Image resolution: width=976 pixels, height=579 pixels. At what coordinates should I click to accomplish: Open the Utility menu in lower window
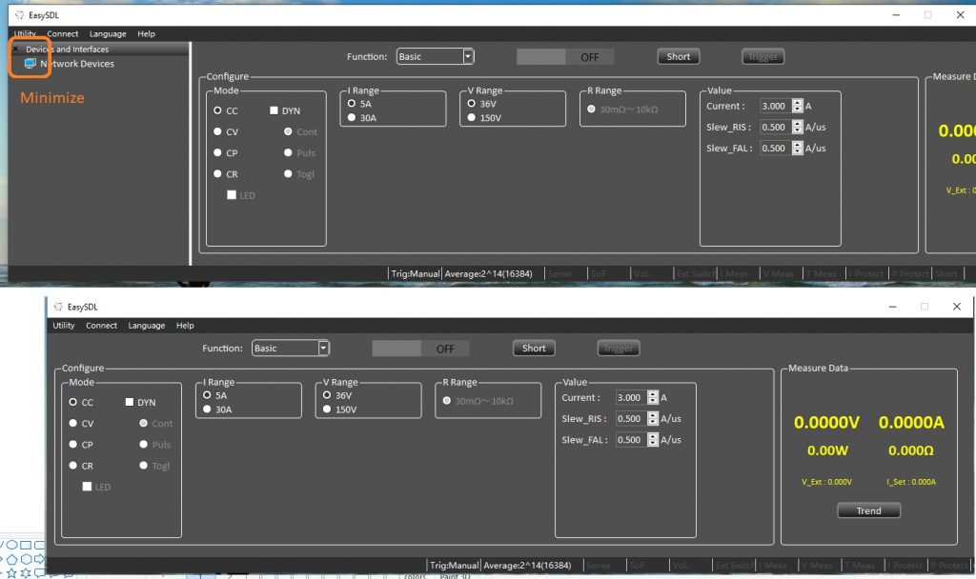(64, 326)
